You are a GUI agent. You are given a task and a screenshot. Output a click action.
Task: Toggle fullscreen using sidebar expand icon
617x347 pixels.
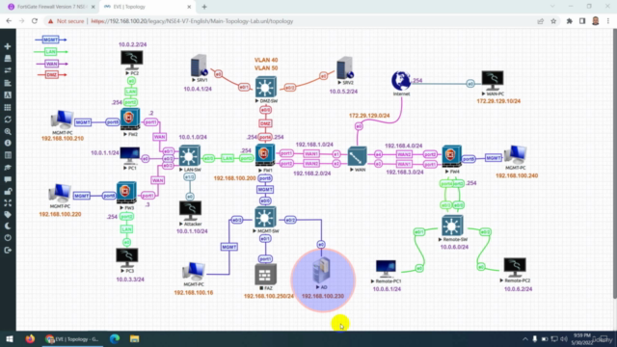[x=8, y=203]
